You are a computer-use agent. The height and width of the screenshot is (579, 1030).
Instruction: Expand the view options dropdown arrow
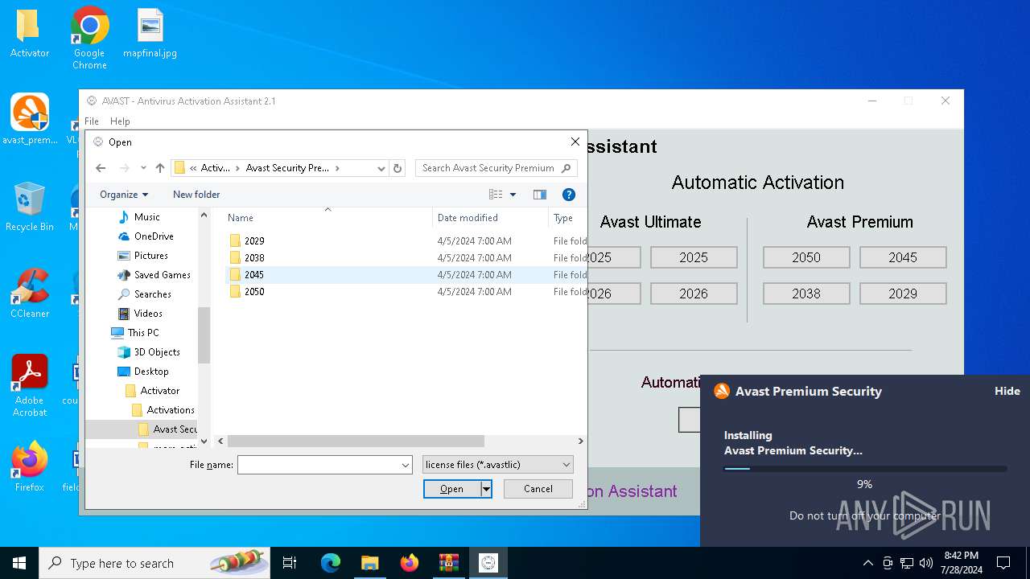[x=513, y=195]
